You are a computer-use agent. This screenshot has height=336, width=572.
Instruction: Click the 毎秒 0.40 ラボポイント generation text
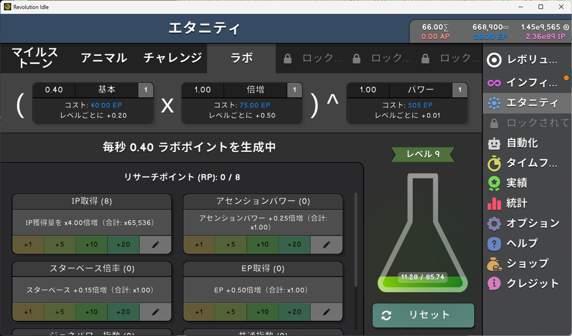pos(189,147)
